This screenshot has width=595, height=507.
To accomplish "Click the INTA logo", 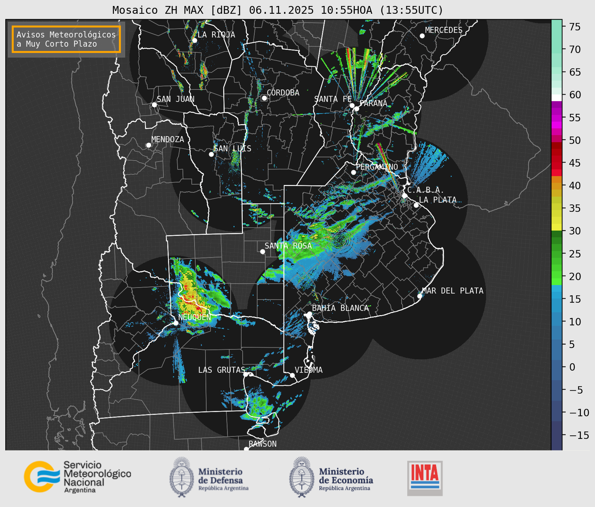I will 425,478.
